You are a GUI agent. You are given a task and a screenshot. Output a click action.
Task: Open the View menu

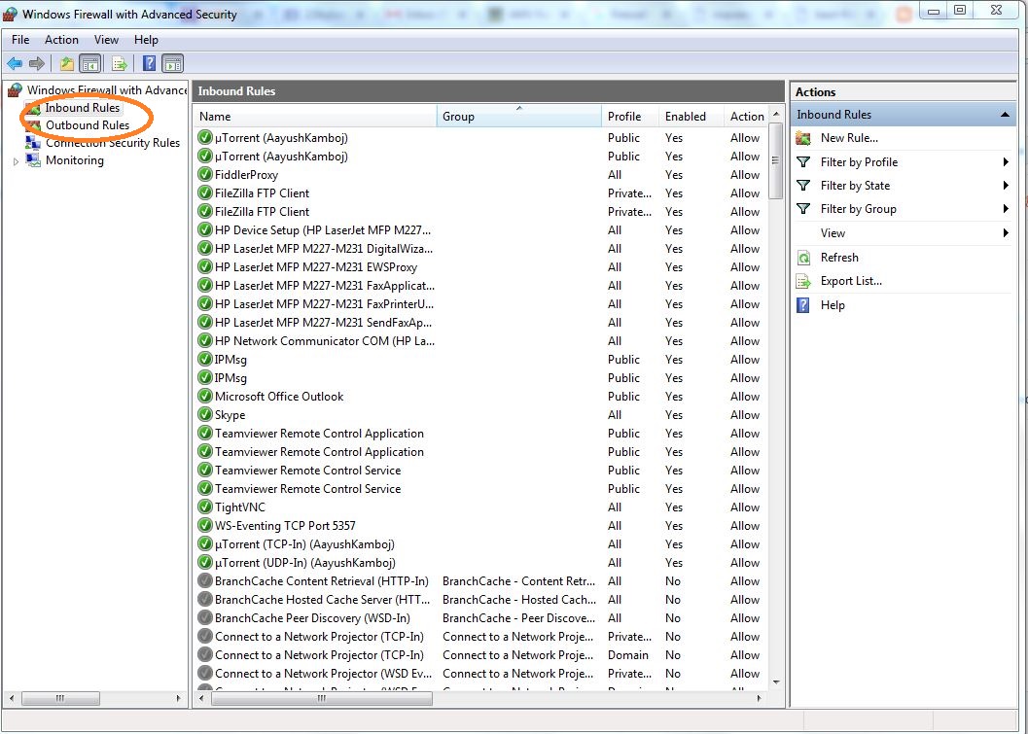(106, 40)
